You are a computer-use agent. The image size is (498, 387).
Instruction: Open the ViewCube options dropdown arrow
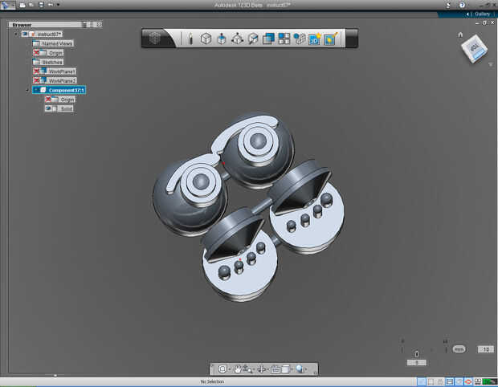491,64
